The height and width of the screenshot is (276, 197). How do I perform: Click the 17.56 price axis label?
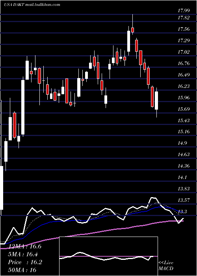pyautogui.click(x=184, y=29)
